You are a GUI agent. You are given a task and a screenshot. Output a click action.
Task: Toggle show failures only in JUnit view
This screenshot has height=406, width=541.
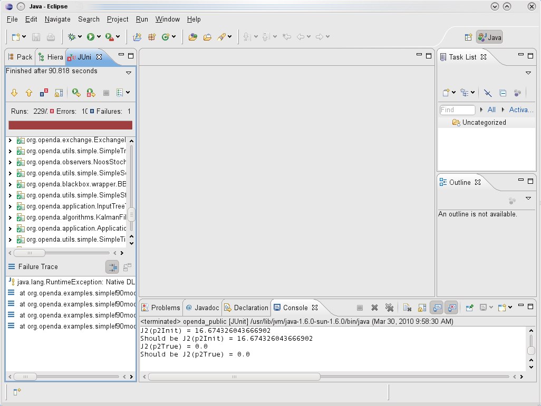point(44,93)
